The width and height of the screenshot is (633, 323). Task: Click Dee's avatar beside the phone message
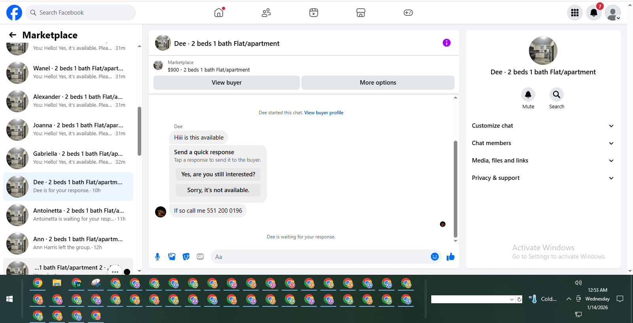(161, 212)
